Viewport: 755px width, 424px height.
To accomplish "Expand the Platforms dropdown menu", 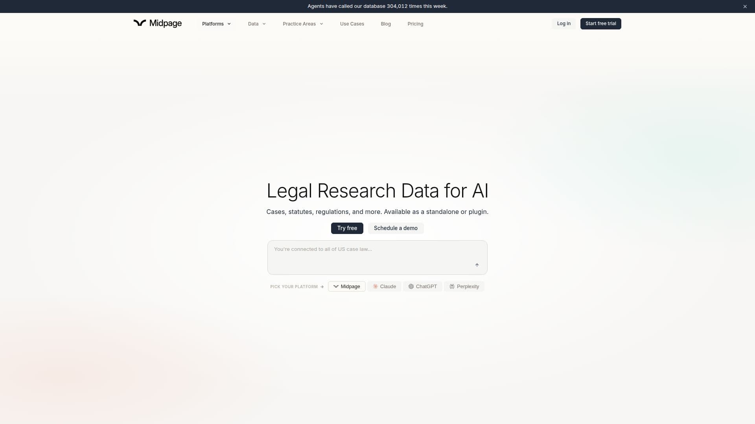I will (x=216, y=24).
